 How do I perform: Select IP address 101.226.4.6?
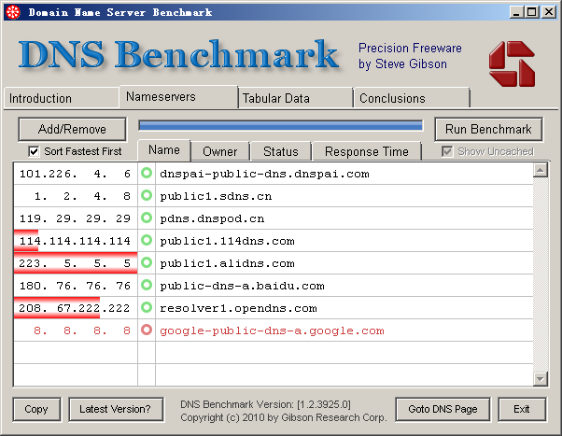75,174
